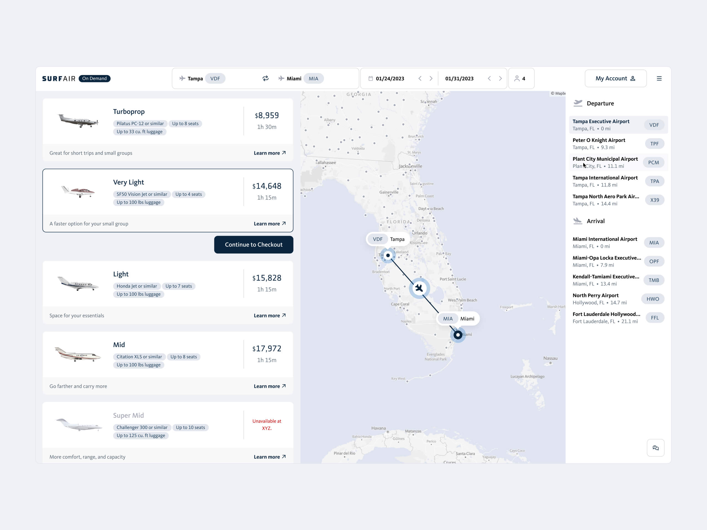Click the passenger count icon
707x530 pixels.
coord(517,79)
